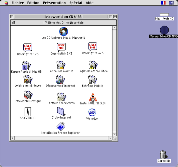Click the window close box
Screen dimensions: 178x167
click(x=12, y=17)
